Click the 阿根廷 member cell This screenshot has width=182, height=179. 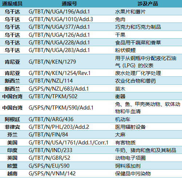pos(12,119)
